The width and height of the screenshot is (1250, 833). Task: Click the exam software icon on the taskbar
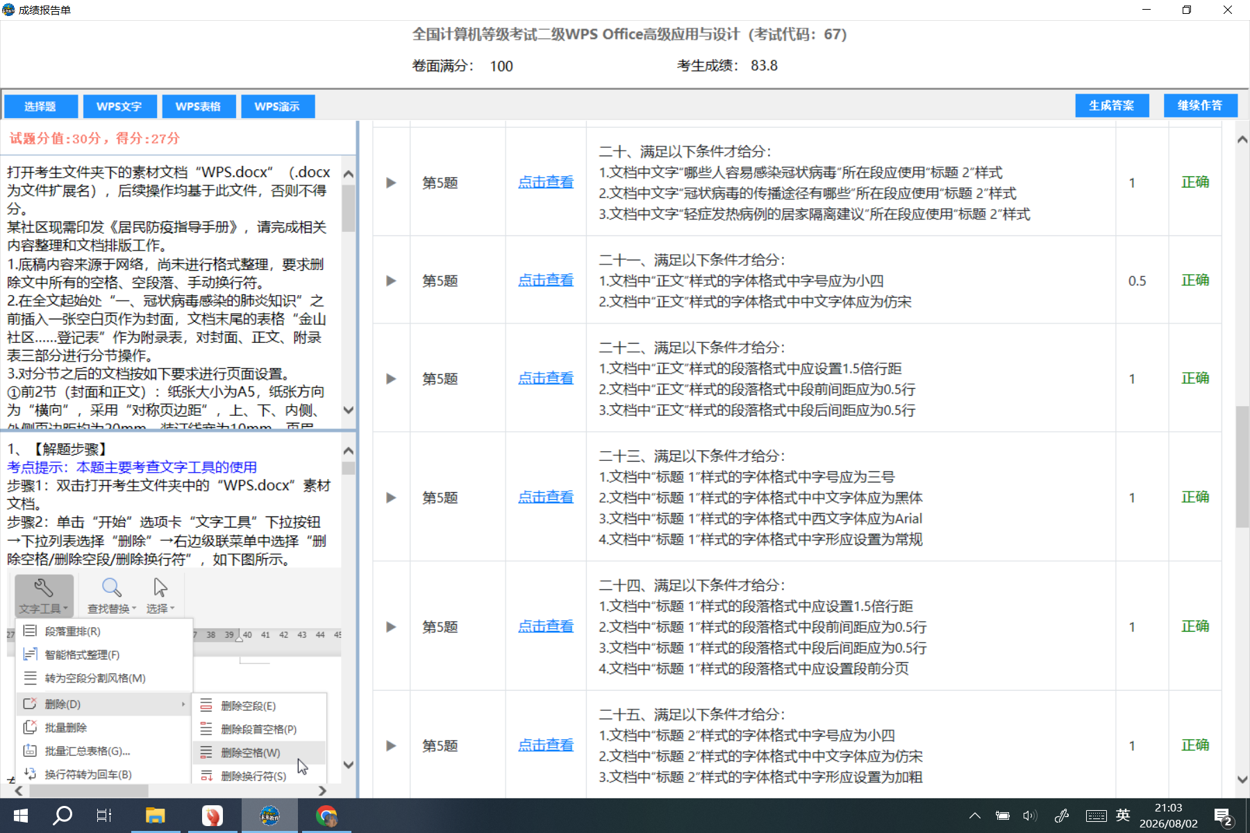tap(269, 816)
